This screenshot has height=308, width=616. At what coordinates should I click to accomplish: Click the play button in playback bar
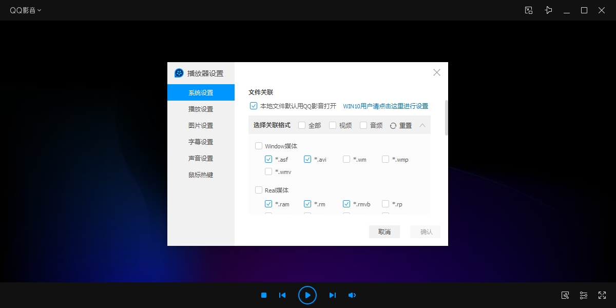(x=307, y=295)
